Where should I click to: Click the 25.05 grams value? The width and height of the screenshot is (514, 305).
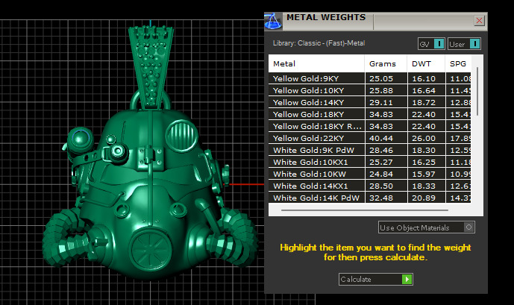pyautogui.click(x=381, y=78)
